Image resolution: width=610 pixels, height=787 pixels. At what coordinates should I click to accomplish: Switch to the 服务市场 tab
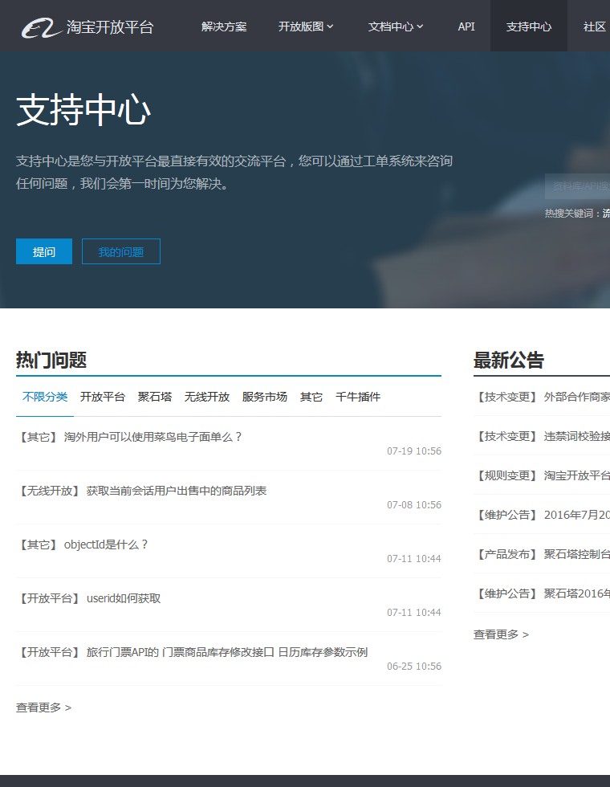264,397
